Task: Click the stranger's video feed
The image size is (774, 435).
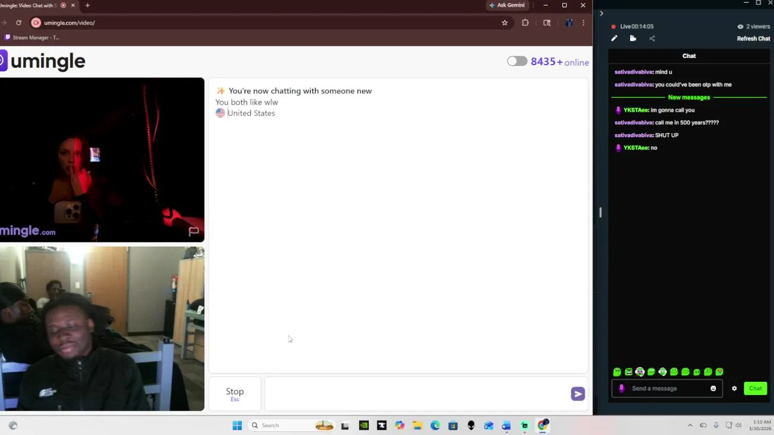Action: coord(102,159)
